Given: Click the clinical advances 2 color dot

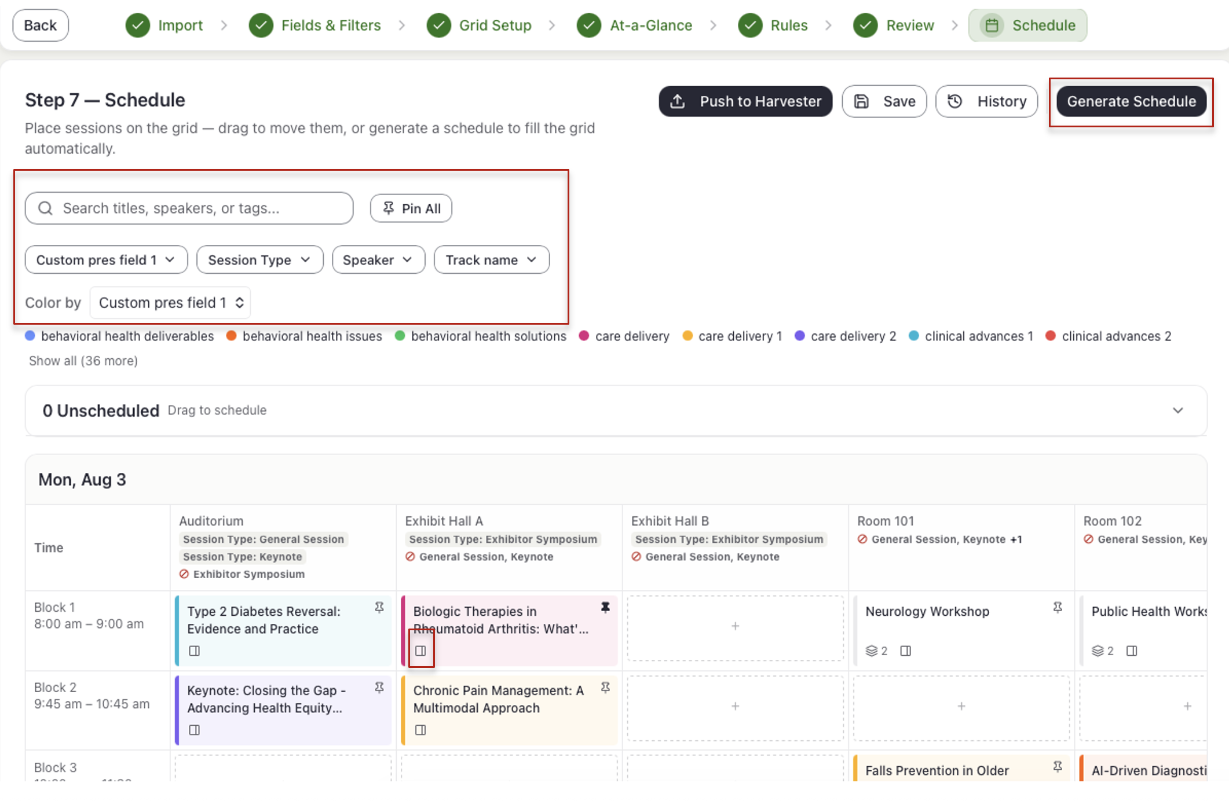Looking at the screenshot, I should pos(1051,336).
